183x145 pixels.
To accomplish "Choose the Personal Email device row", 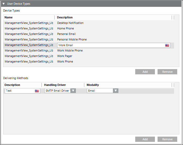I will pyautogui.click(x=66, y=34).
